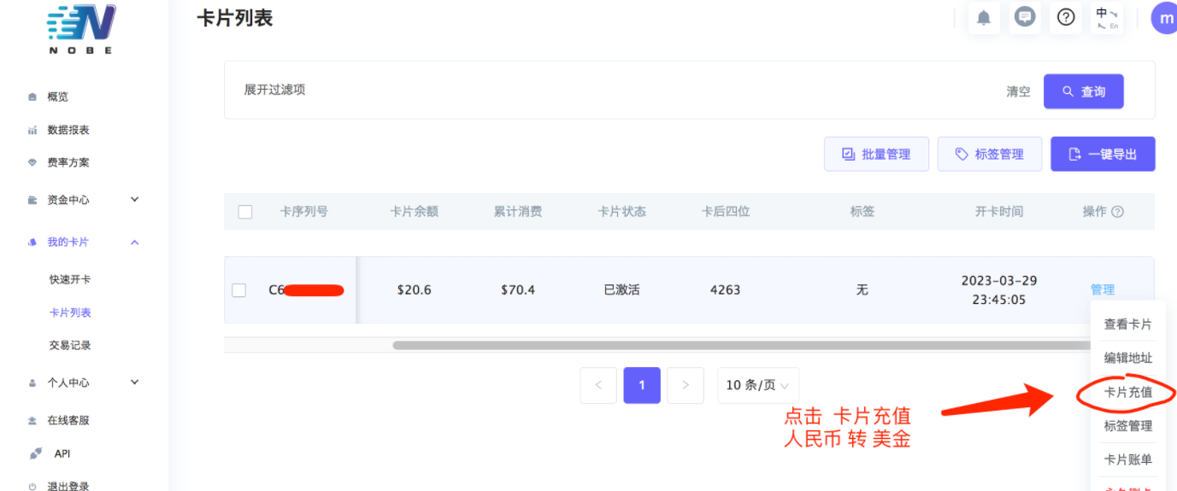Screen dimensions: 1177x491
Task: Open 在线客服 in sidebar
Action: 68,420
